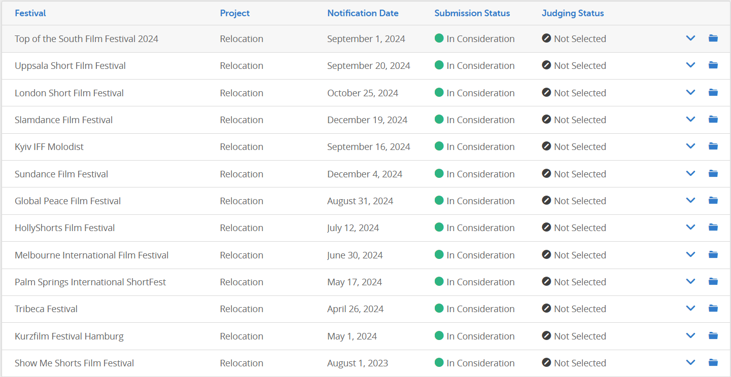731x377 pixels.
Task: Expand the Sundance Film Festival row chevron
Action: (x=690, y=173)
